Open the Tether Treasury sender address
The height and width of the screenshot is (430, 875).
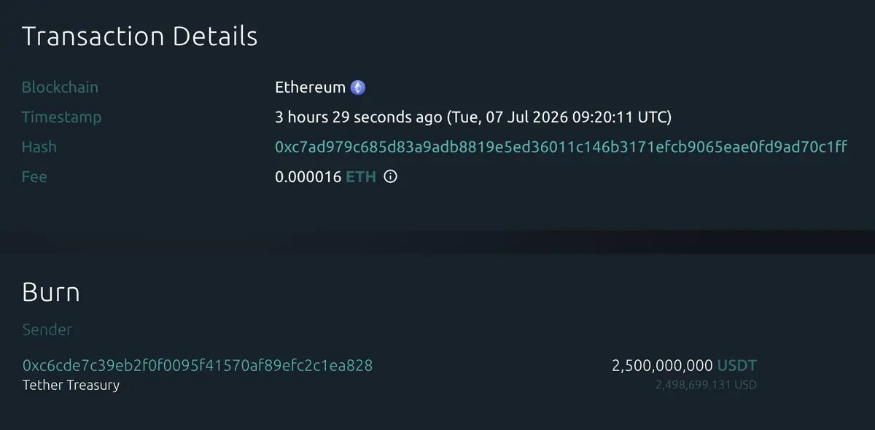point(198,365)
